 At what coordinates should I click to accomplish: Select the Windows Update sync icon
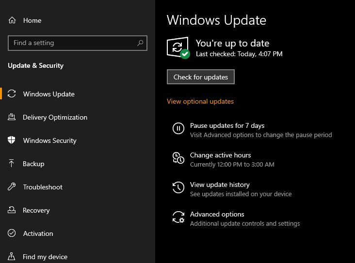[12, 94]
